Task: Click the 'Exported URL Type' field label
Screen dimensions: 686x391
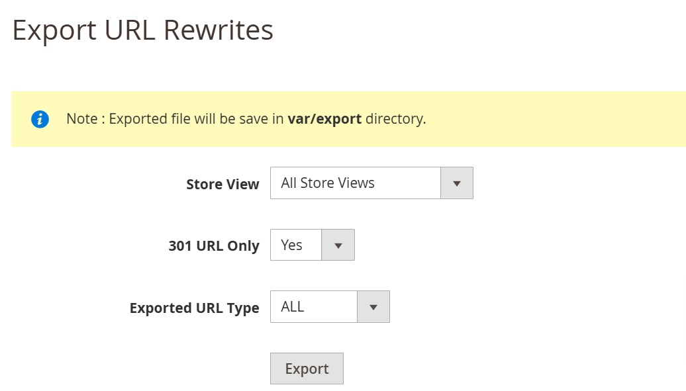Action: tap(194, 308)
